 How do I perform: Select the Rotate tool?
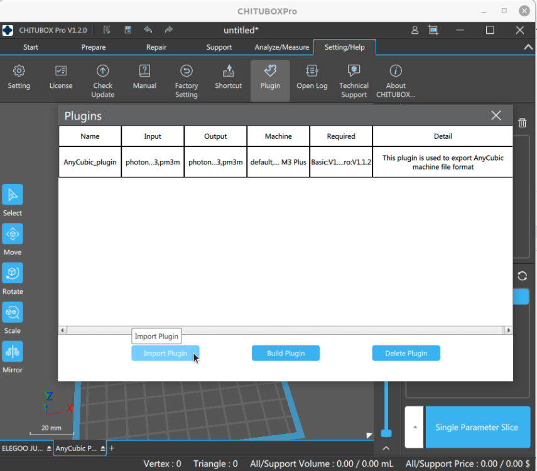[13, 273]
